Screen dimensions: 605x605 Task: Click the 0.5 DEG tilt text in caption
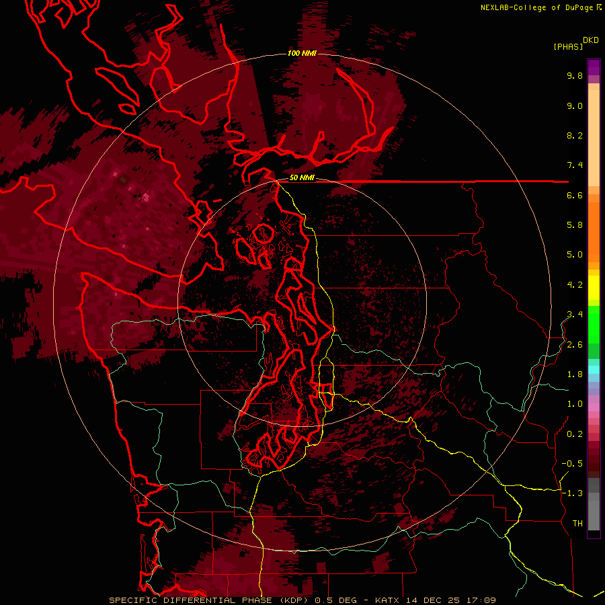click(x=335, y=600)
